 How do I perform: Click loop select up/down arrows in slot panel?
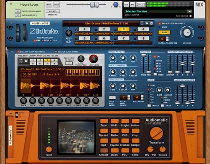click(x=21, y=61)
